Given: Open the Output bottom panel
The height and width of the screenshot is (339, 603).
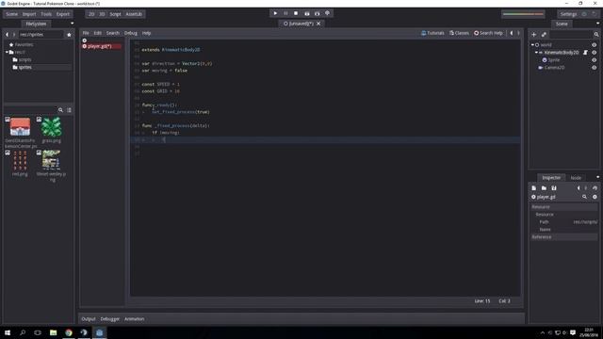Looking at the screenshot, I should [89, 319].
